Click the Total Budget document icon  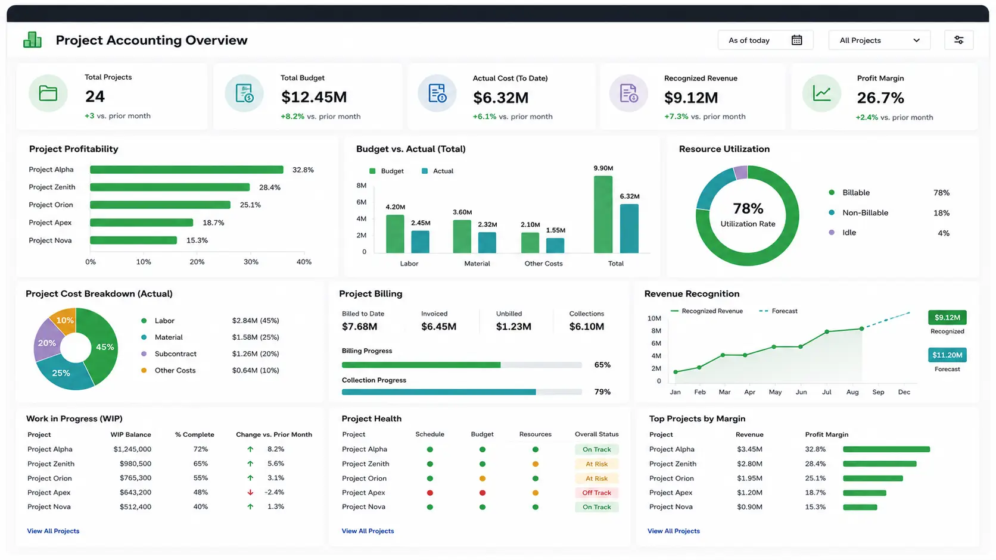point(244,93)
